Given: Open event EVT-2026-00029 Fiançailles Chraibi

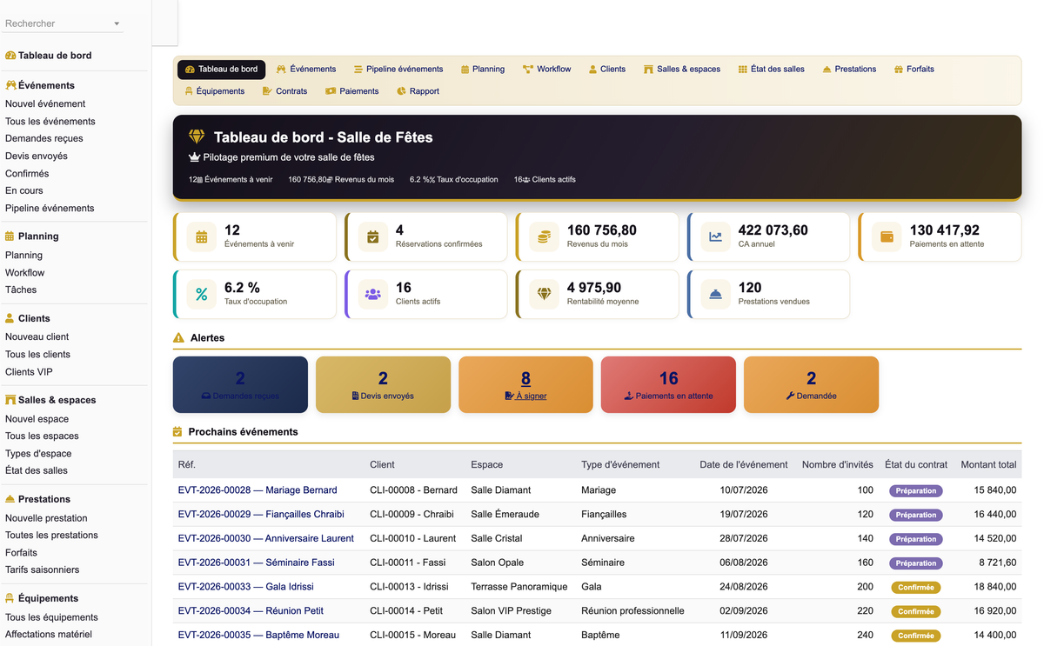Looking at the screenshot, I should pos(261,515).
